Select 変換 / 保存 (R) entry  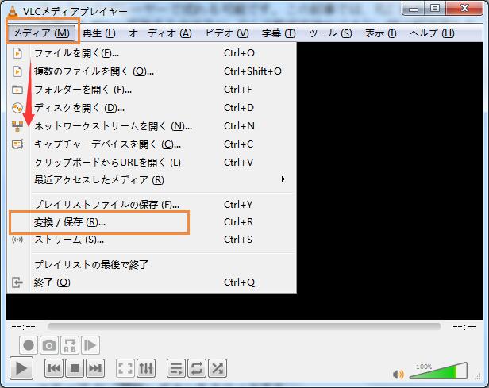152,222
